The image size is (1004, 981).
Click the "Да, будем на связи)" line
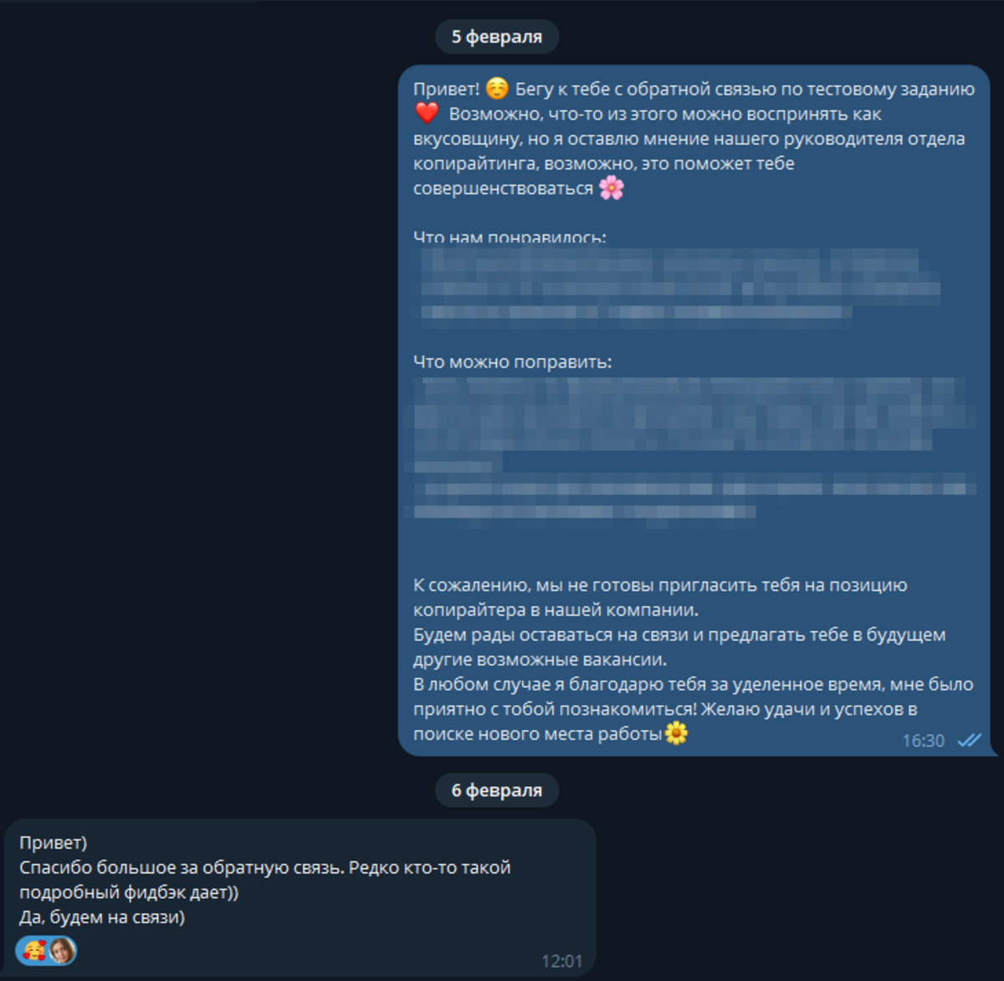(x=102, y=917)
